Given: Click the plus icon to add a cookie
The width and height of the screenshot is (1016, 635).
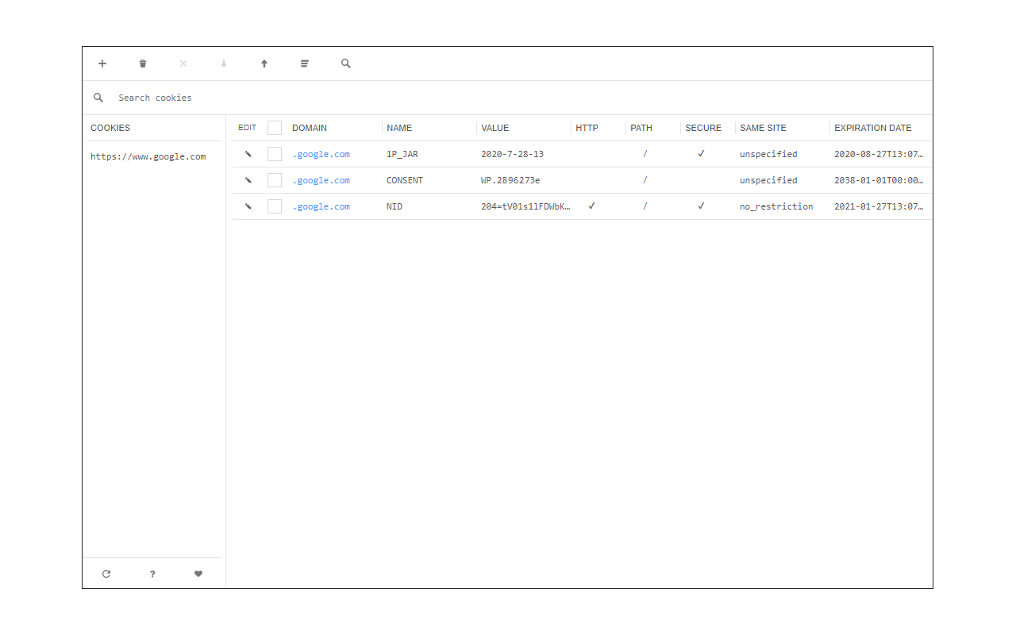Looking at the screenshot, I should tap(102, 63).
